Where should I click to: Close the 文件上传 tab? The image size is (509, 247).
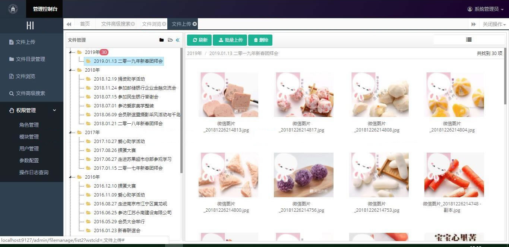pos(195,24)
